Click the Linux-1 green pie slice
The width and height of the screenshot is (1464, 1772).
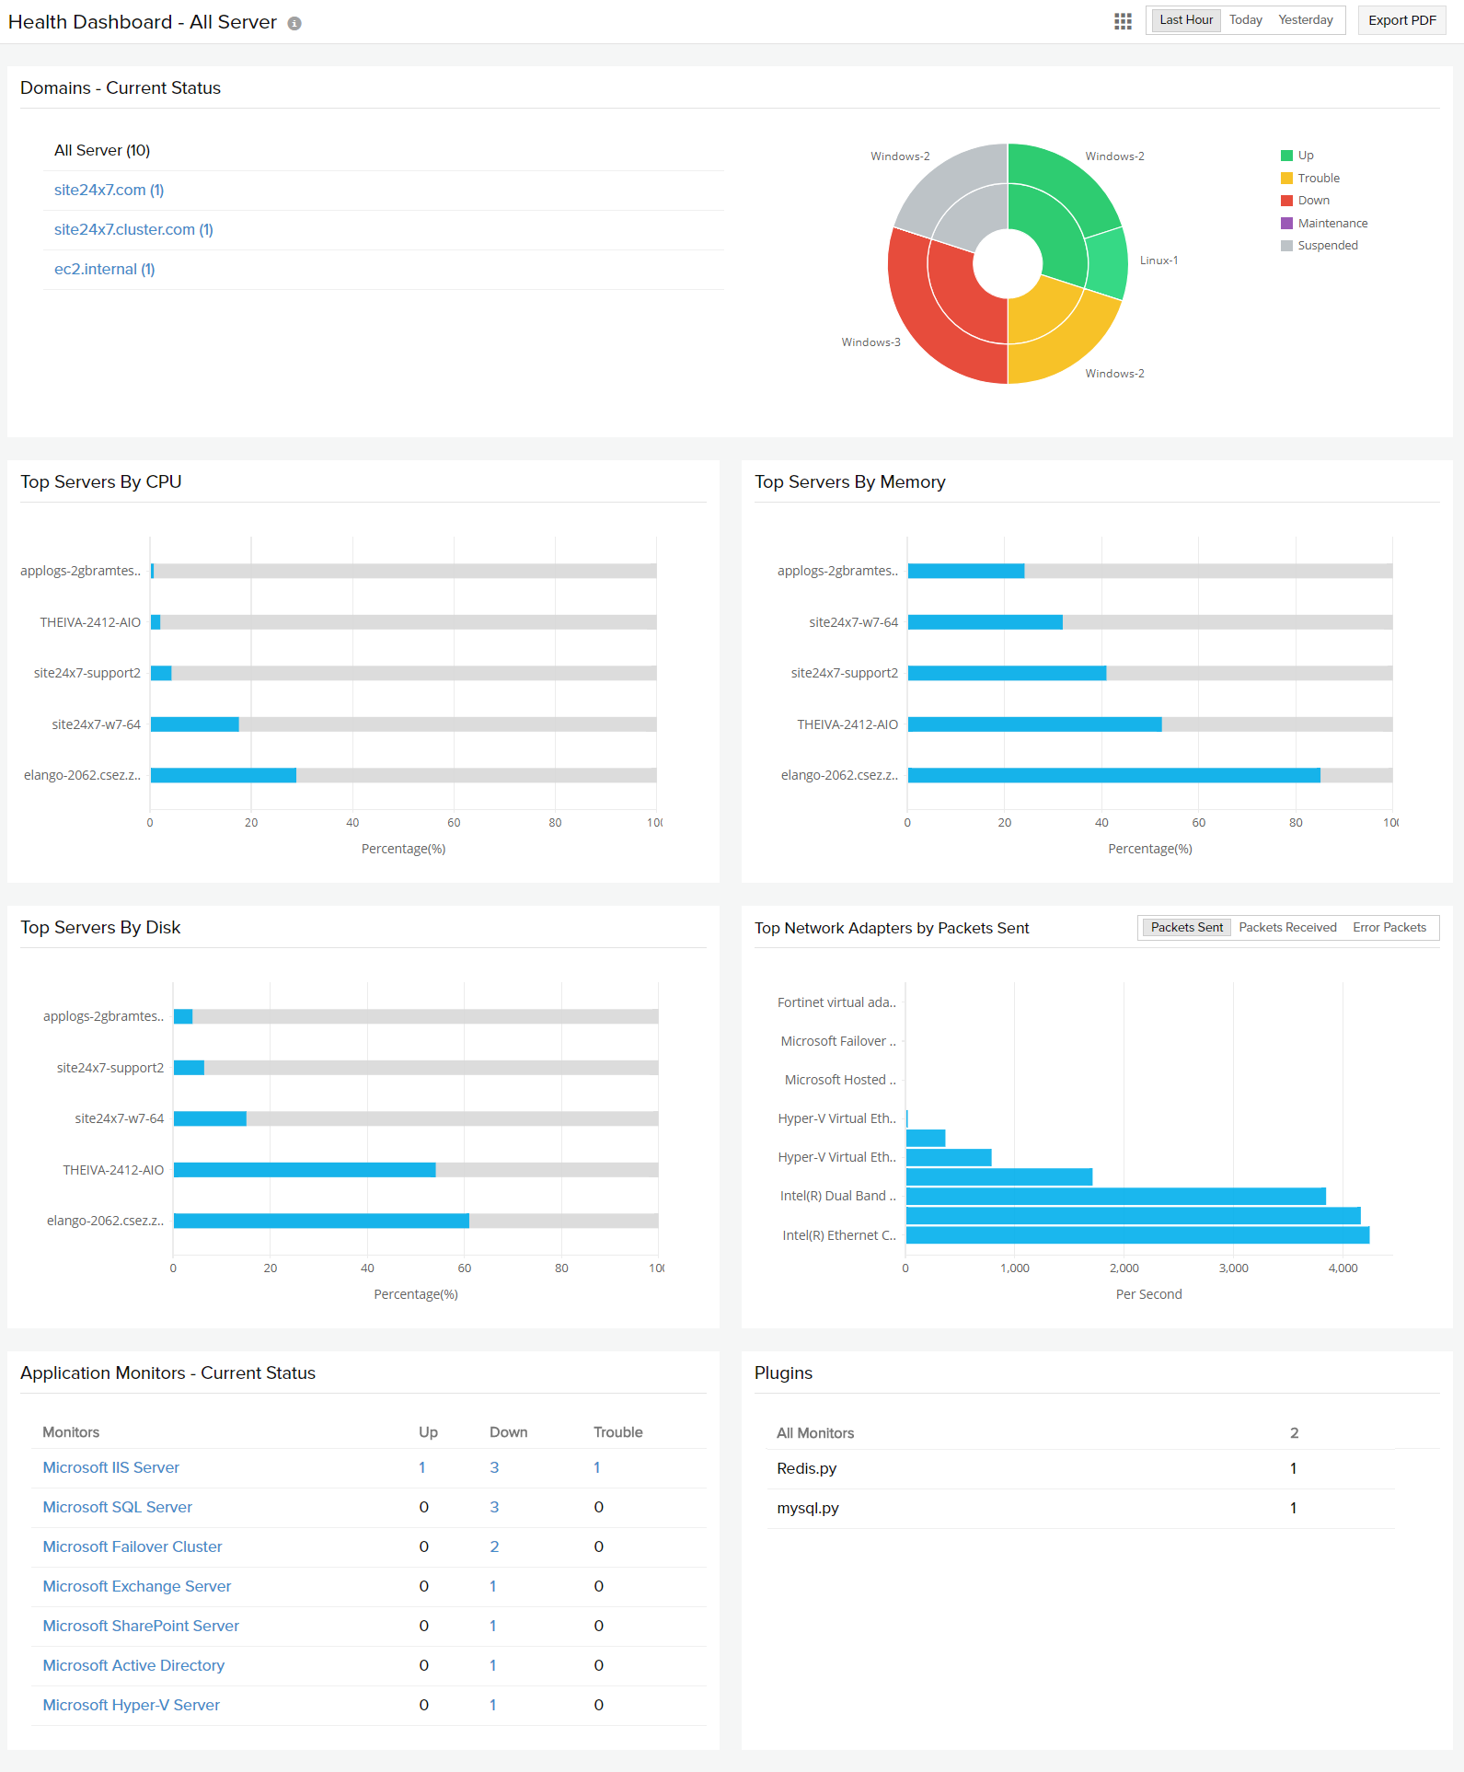1108,263
